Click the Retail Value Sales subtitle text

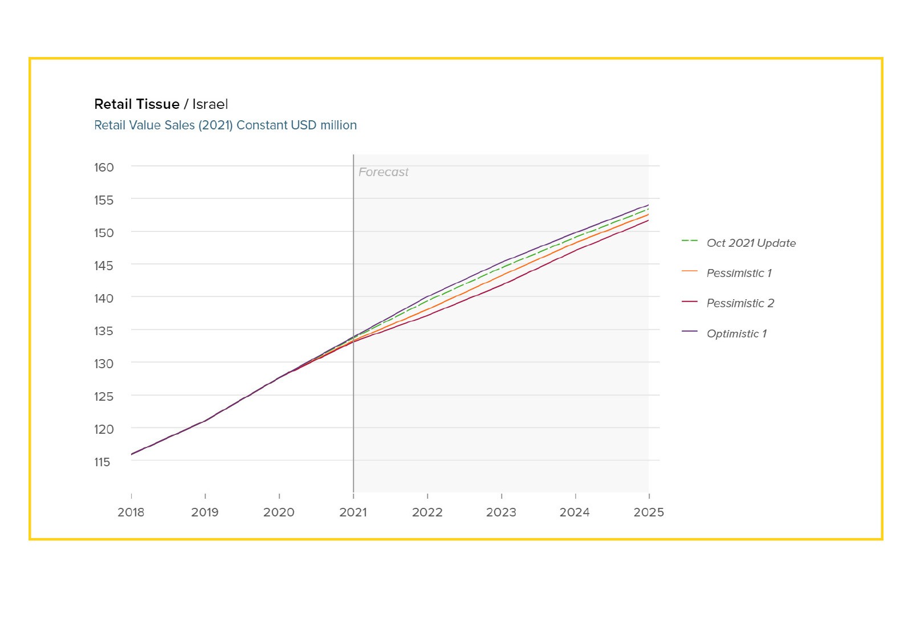(225, 125)
